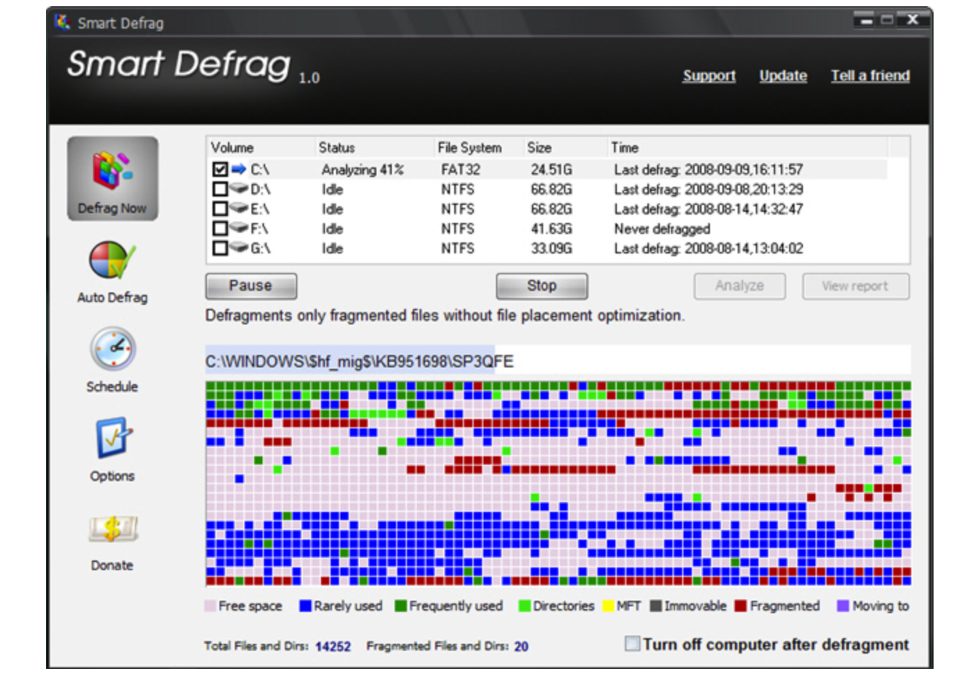Click the Never defragged time entry

pyautogui.click(x=662, y=228)
